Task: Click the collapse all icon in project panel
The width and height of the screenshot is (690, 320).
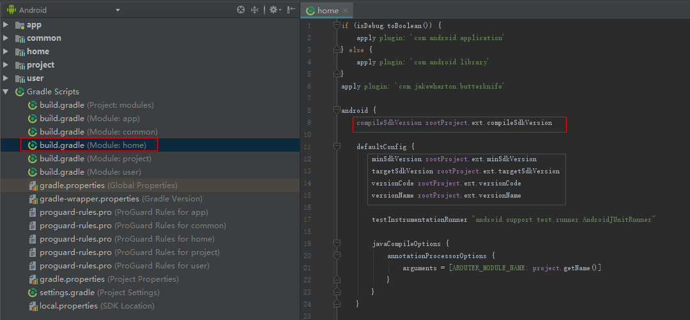Action: (255, 10)
